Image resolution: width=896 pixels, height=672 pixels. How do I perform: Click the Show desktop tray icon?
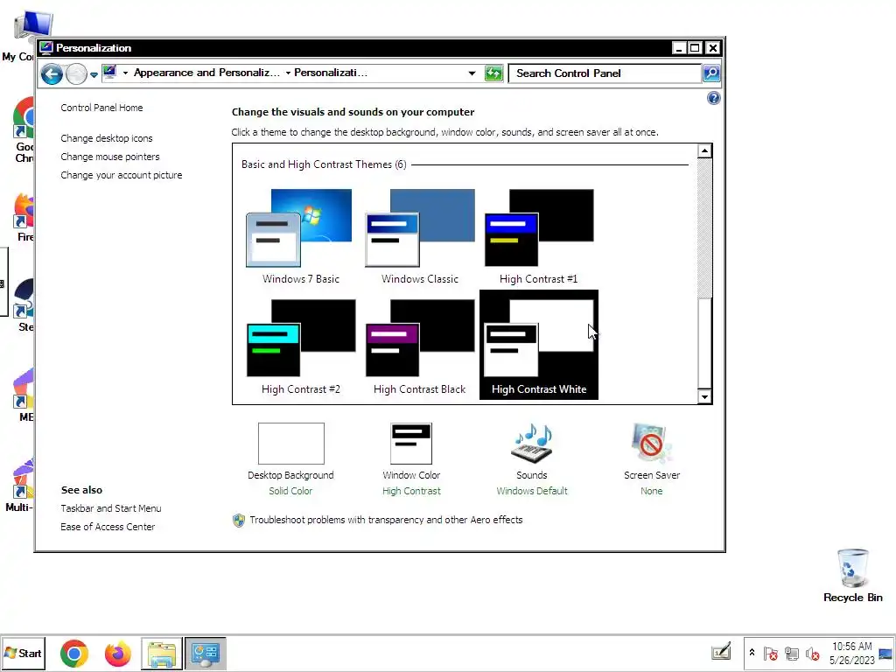point(885,653)
